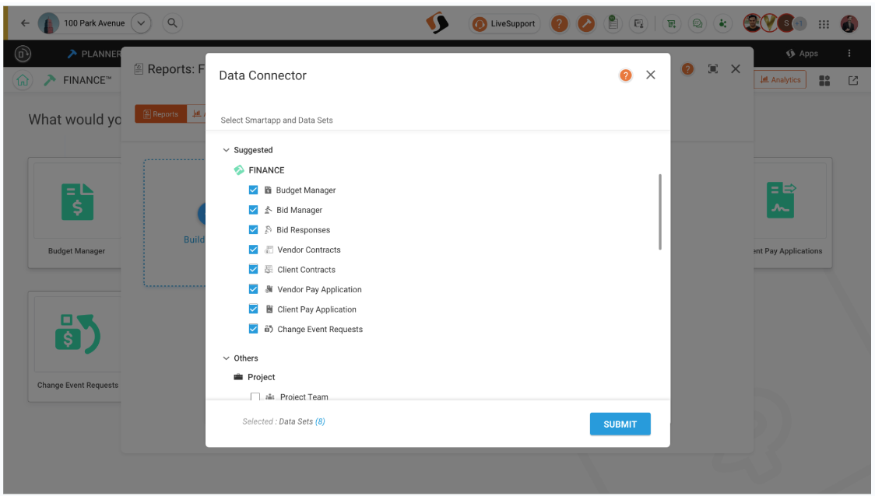
Task: Select the Project label under Others
Action: tap(261, 377)
